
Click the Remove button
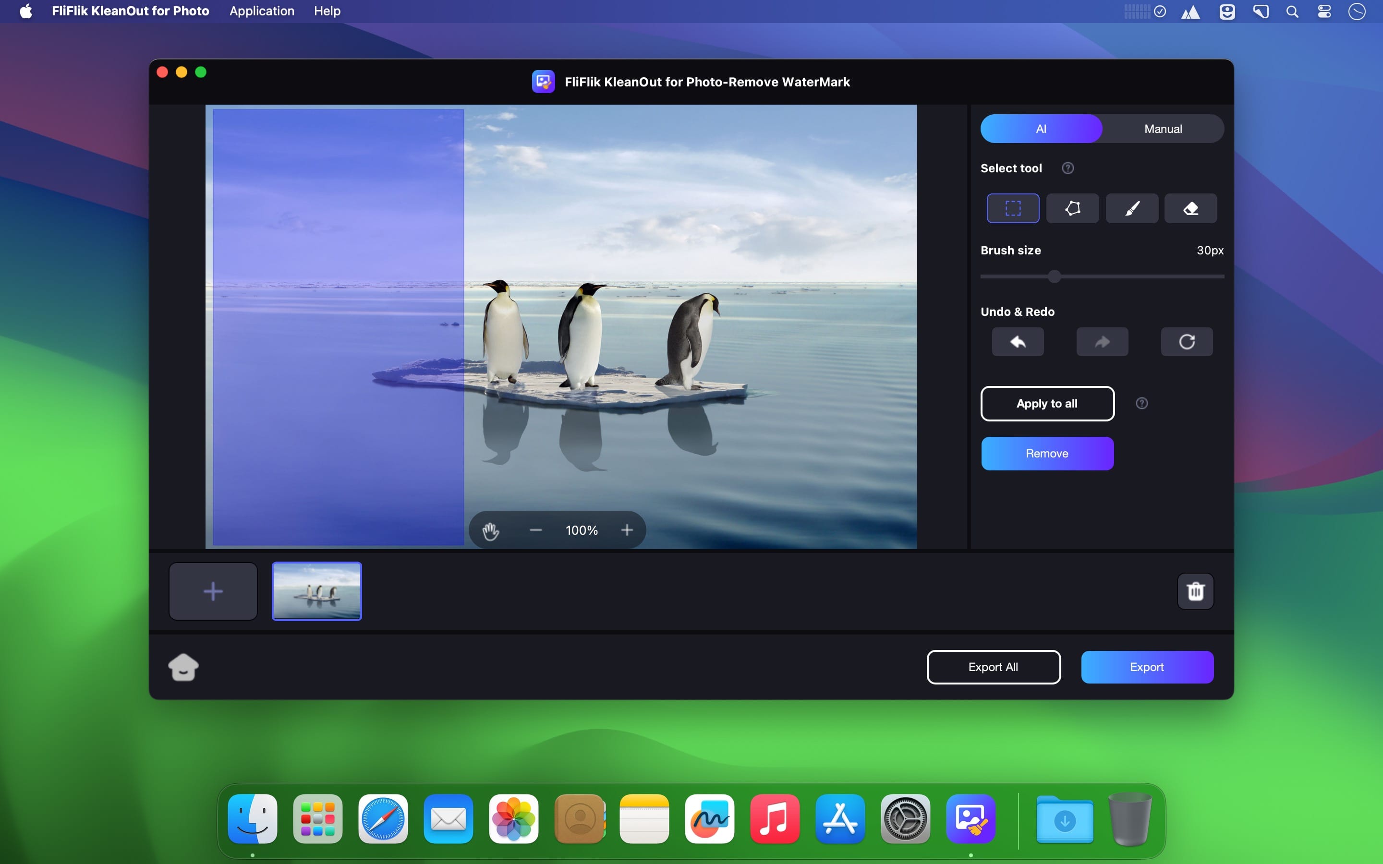click(1047, 454)
